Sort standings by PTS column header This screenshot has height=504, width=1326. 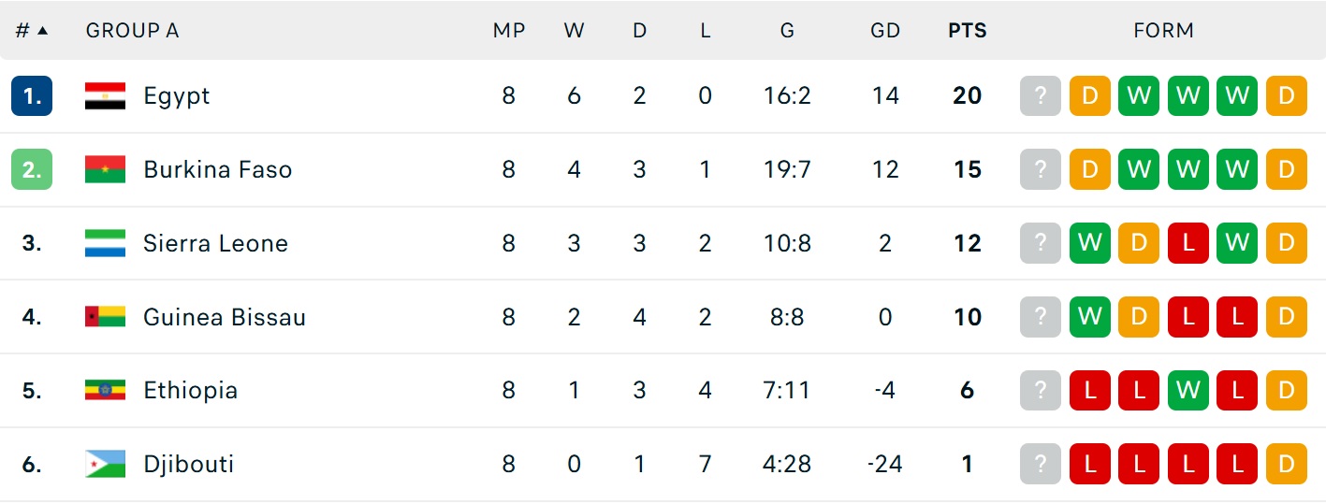click(x=967, y=30)
